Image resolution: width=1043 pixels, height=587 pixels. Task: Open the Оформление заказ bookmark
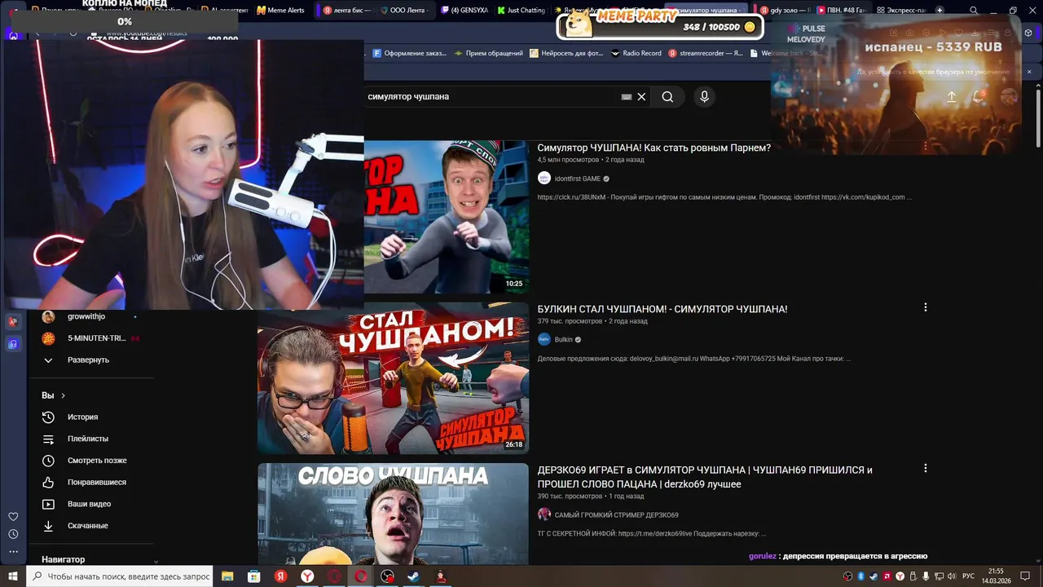click(410, 53)
